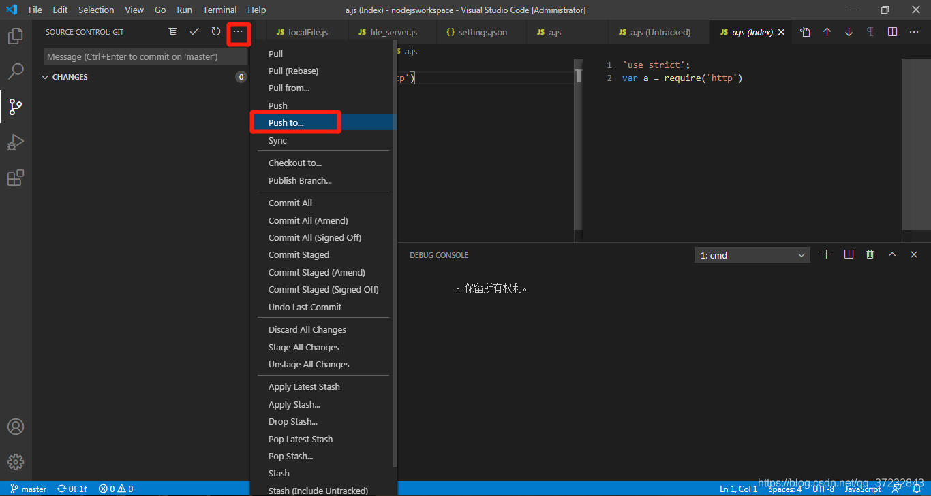The width and height of the screenshot is (931, 496).
Task: Close the terminal panel
Action: coord(914,254)
